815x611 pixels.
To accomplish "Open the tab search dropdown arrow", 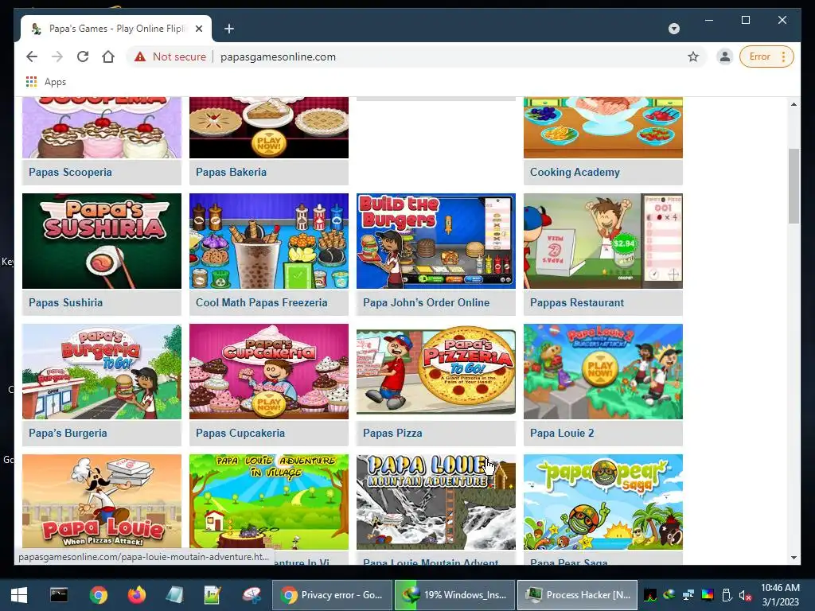I will point(673,29).
